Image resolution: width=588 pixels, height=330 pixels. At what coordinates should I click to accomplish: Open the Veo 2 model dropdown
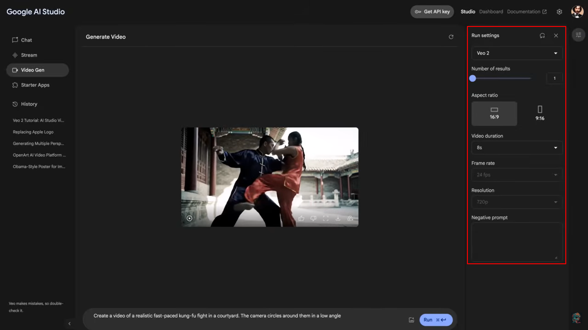coord(516,53)
